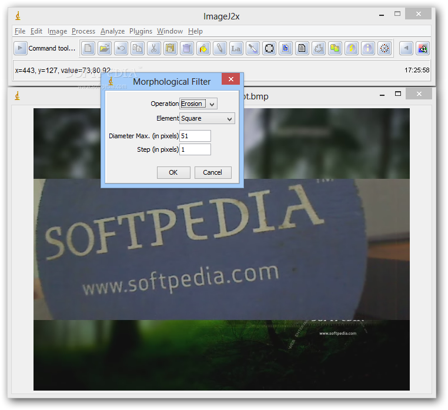Click the 17:25:58 clock text
Image resolution: width=448 pixels, height=410 pixels.
pyautogui.click(x=417, y=71)
